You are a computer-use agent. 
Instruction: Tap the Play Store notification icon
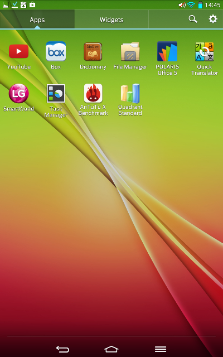click(x=32, y=4)
